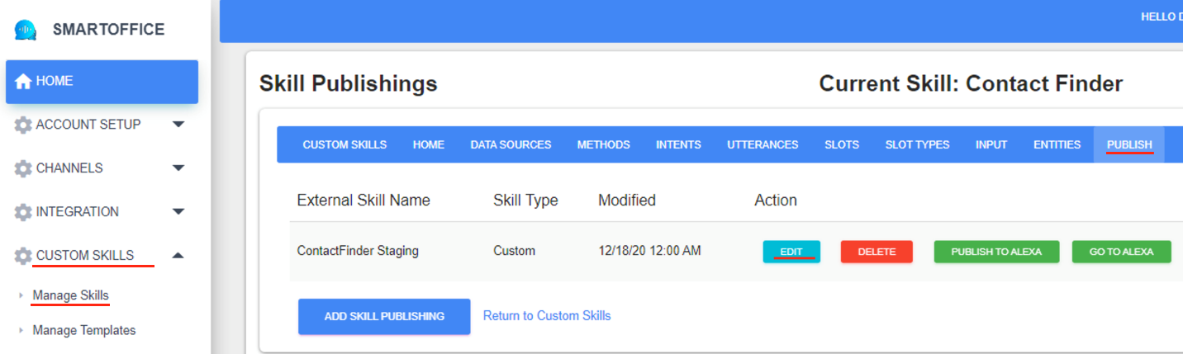
Task: Expand the Account Setup dropdown arrow
Action: (178, 125)
